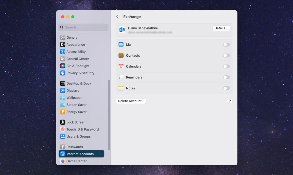Enable the Mail sync toggle
The image size is (293, 175).
(226, 45)
